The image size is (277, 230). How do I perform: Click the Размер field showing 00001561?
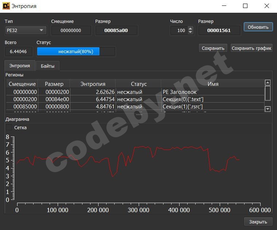tap(219, 30)
